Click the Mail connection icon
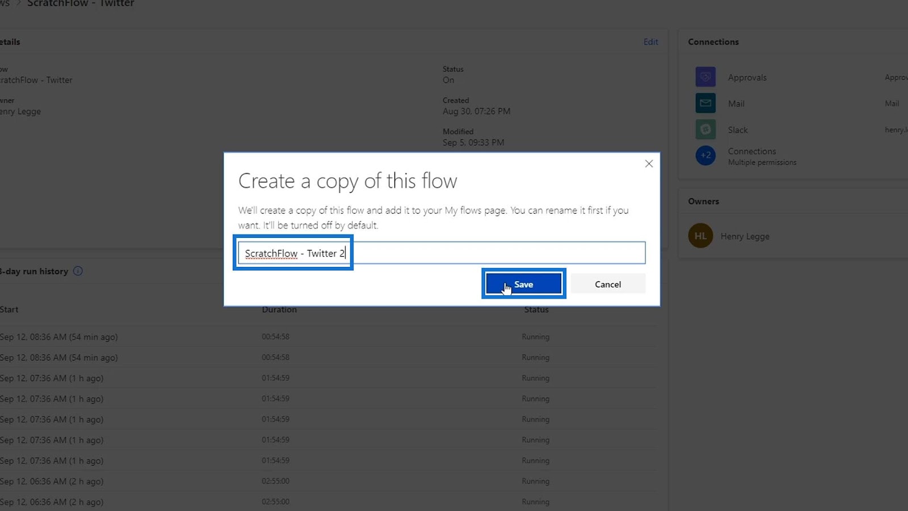 [705, 103]
